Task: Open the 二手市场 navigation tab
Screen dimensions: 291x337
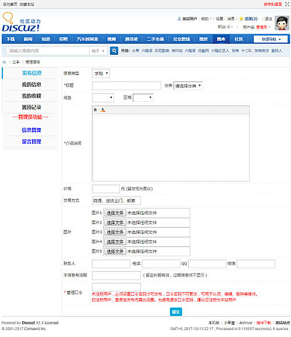Action: 155,39
